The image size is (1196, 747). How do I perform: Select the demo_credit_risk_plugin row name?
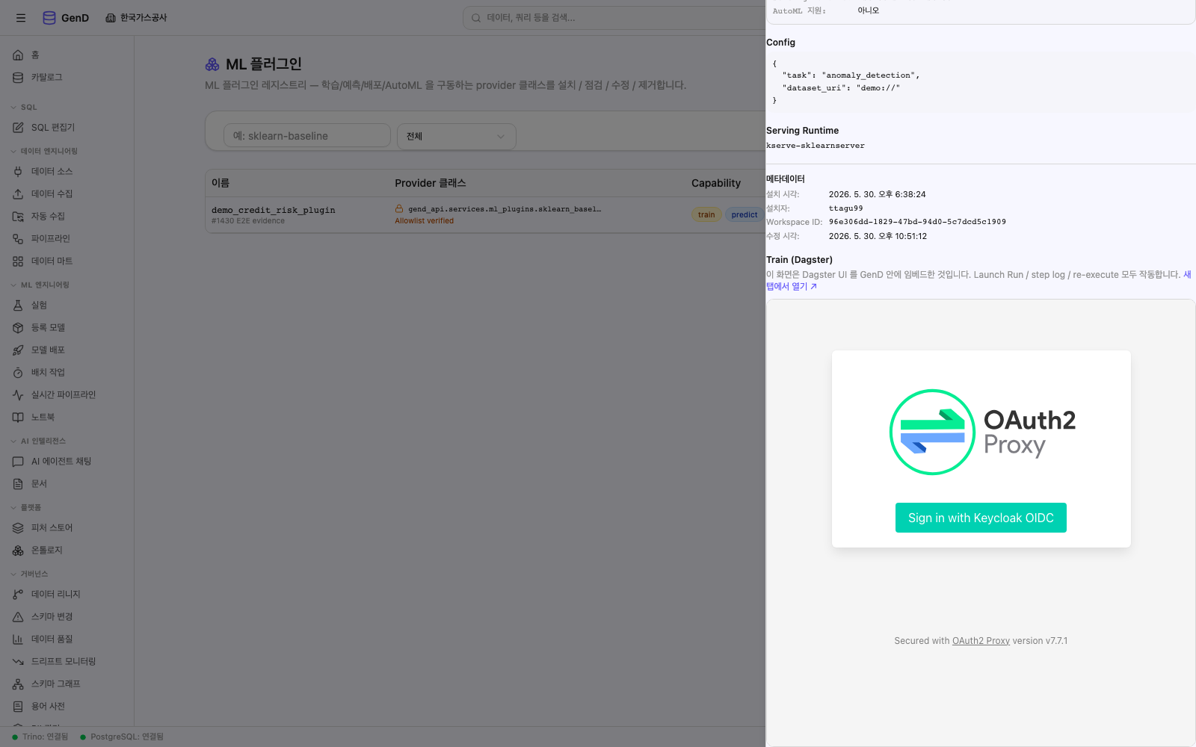(273, 210)
